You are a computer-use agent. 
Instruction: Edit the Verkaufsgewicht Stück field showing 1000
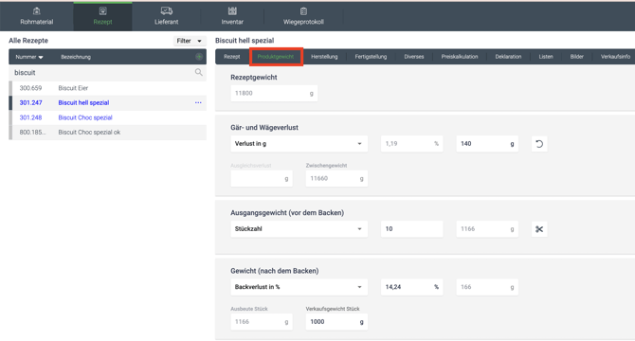click(x=336, y=322)
